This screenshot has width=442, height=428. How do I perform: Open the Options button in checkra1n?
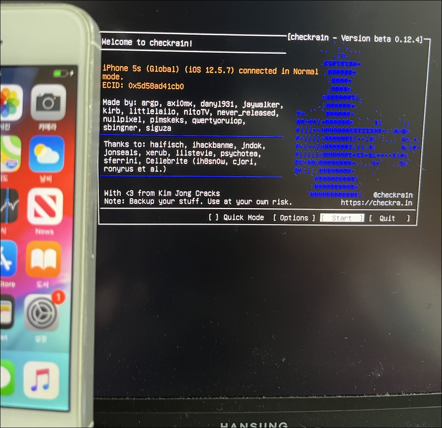(x=294, y=218)
